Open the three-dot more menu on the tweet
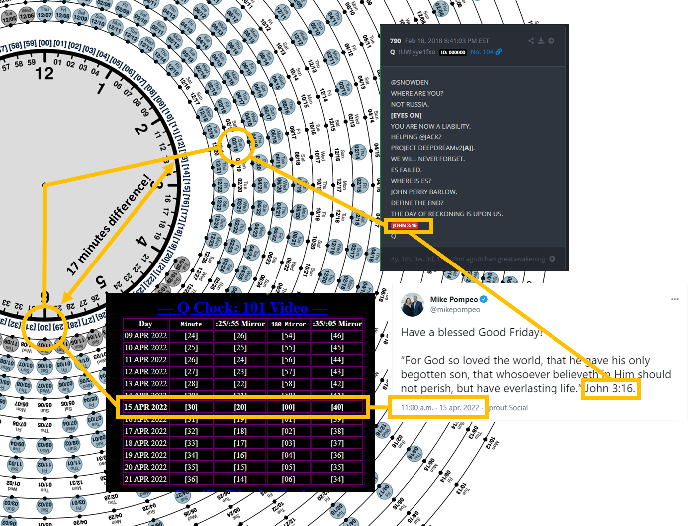The width and height of the screenshot is (690, 526). coord(675,299)
